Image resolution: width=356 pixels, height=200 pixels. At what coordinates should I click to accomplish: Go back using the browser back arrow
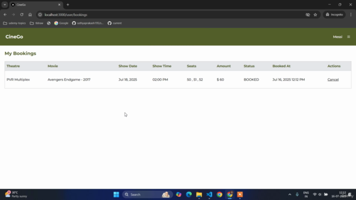click(x=5, y=14)
